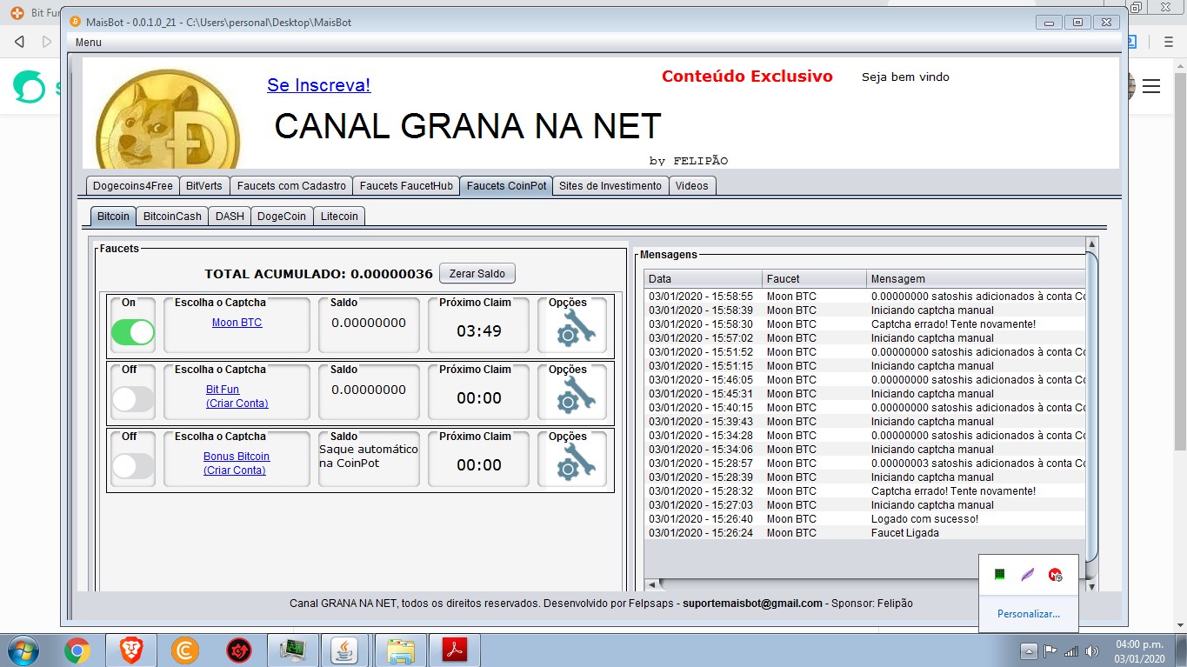Click the green square icon in tray popup

pyautogui.click(x=1000, y=574)
